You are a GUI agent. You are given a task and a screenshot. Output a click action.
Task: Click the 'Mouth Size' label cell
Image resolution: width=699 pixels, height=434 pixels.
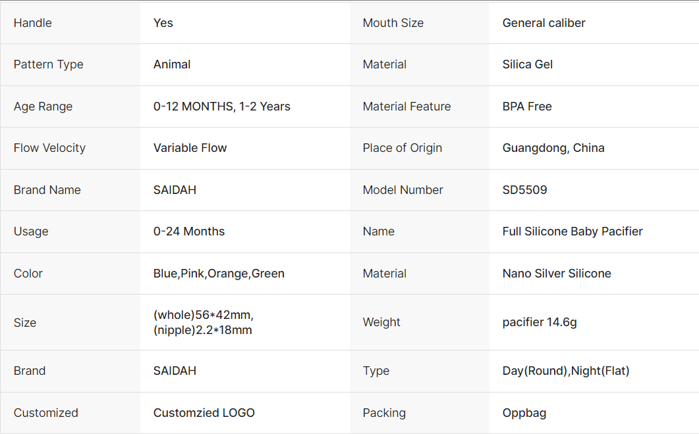tap(393, 23)
